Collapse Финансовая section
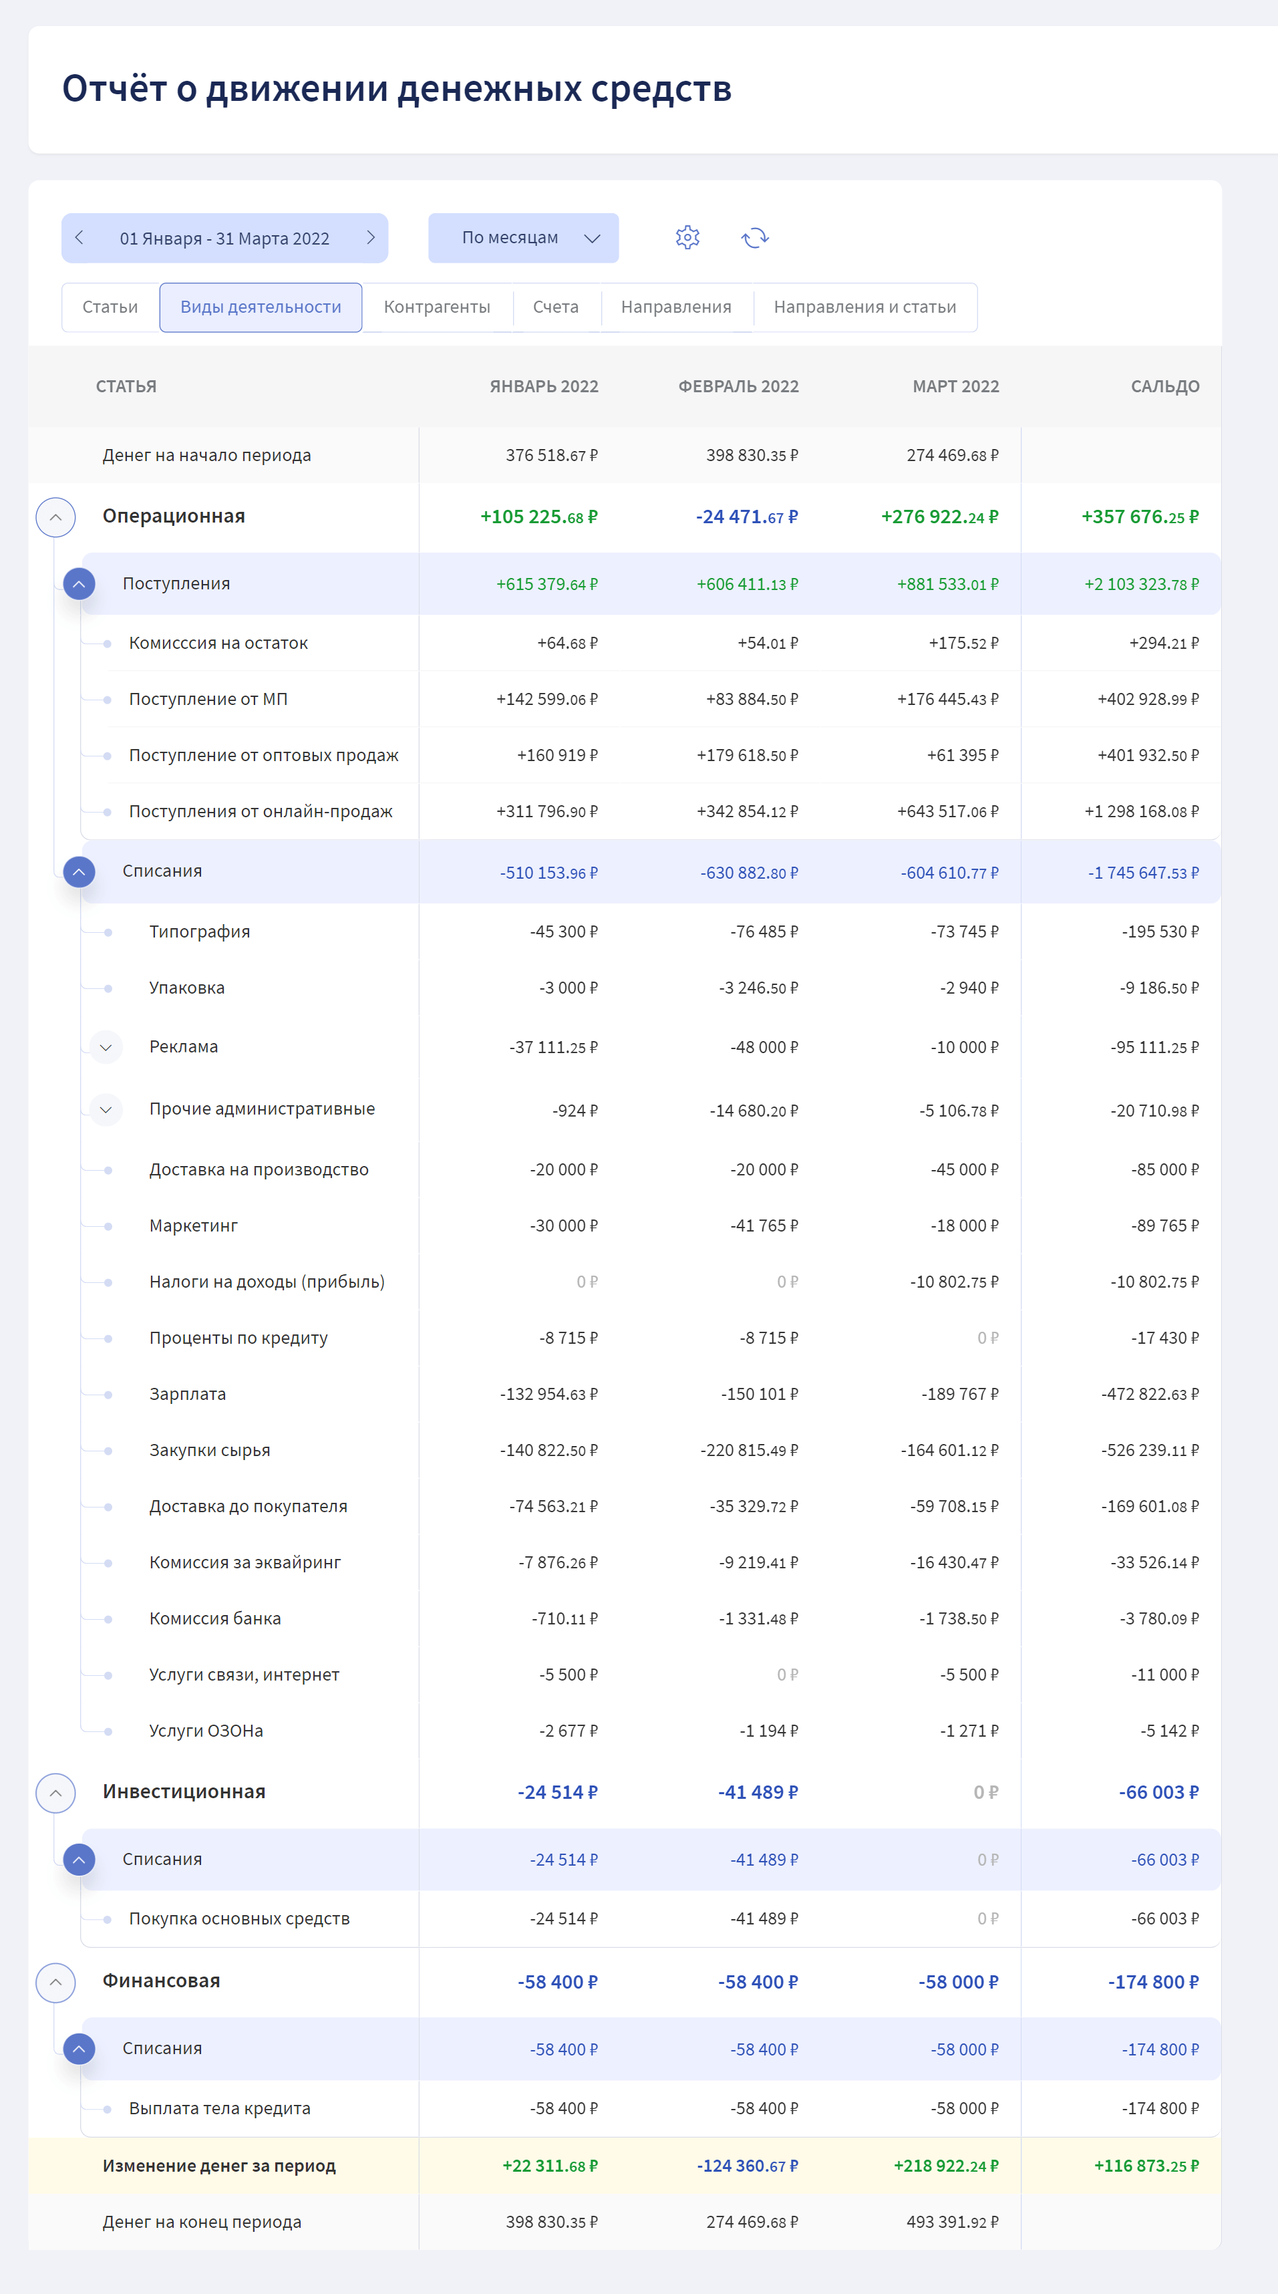 coord(55,1983)
